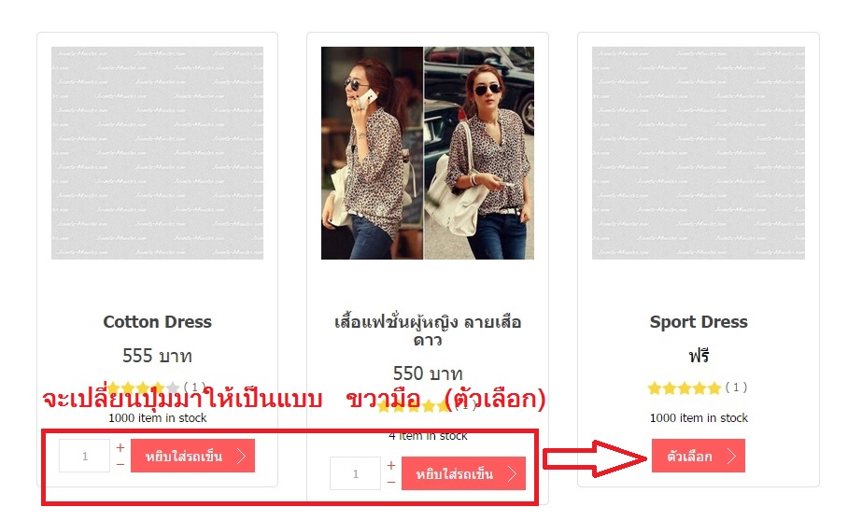Image resolution: width=862 pixels, height=521 pixels.
Task: Increase Cotton Dress quantity with plus icon
Action: point(120,448)
